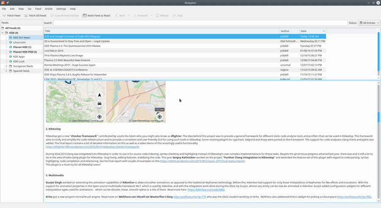381x208 pixels.
Task: Collapse the KDE feeds folder
Action: (2, 33)
